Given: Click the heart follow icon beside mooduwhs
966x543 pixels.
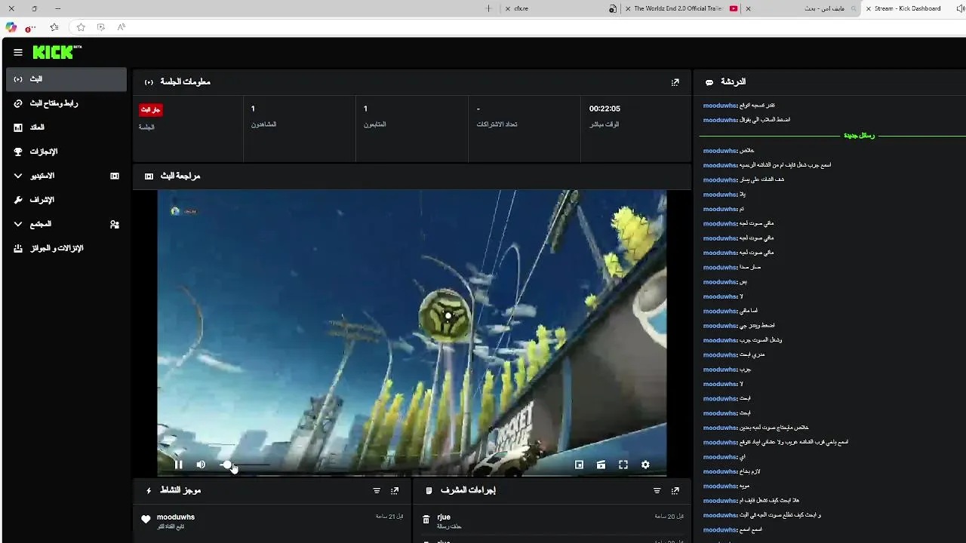Looking at the screenshot, I should pyautogui.click(x=146, y=520).
